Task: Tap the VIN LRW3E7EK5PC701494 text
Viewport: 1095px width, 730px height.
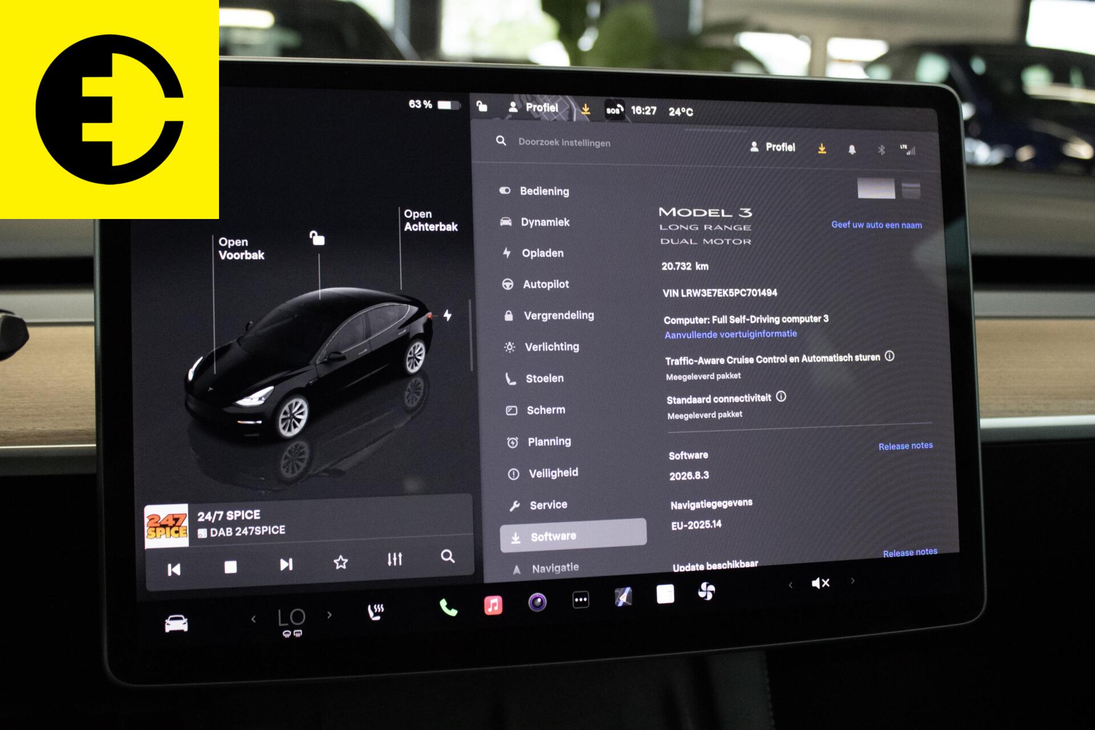Action: [x=720, y=293]
